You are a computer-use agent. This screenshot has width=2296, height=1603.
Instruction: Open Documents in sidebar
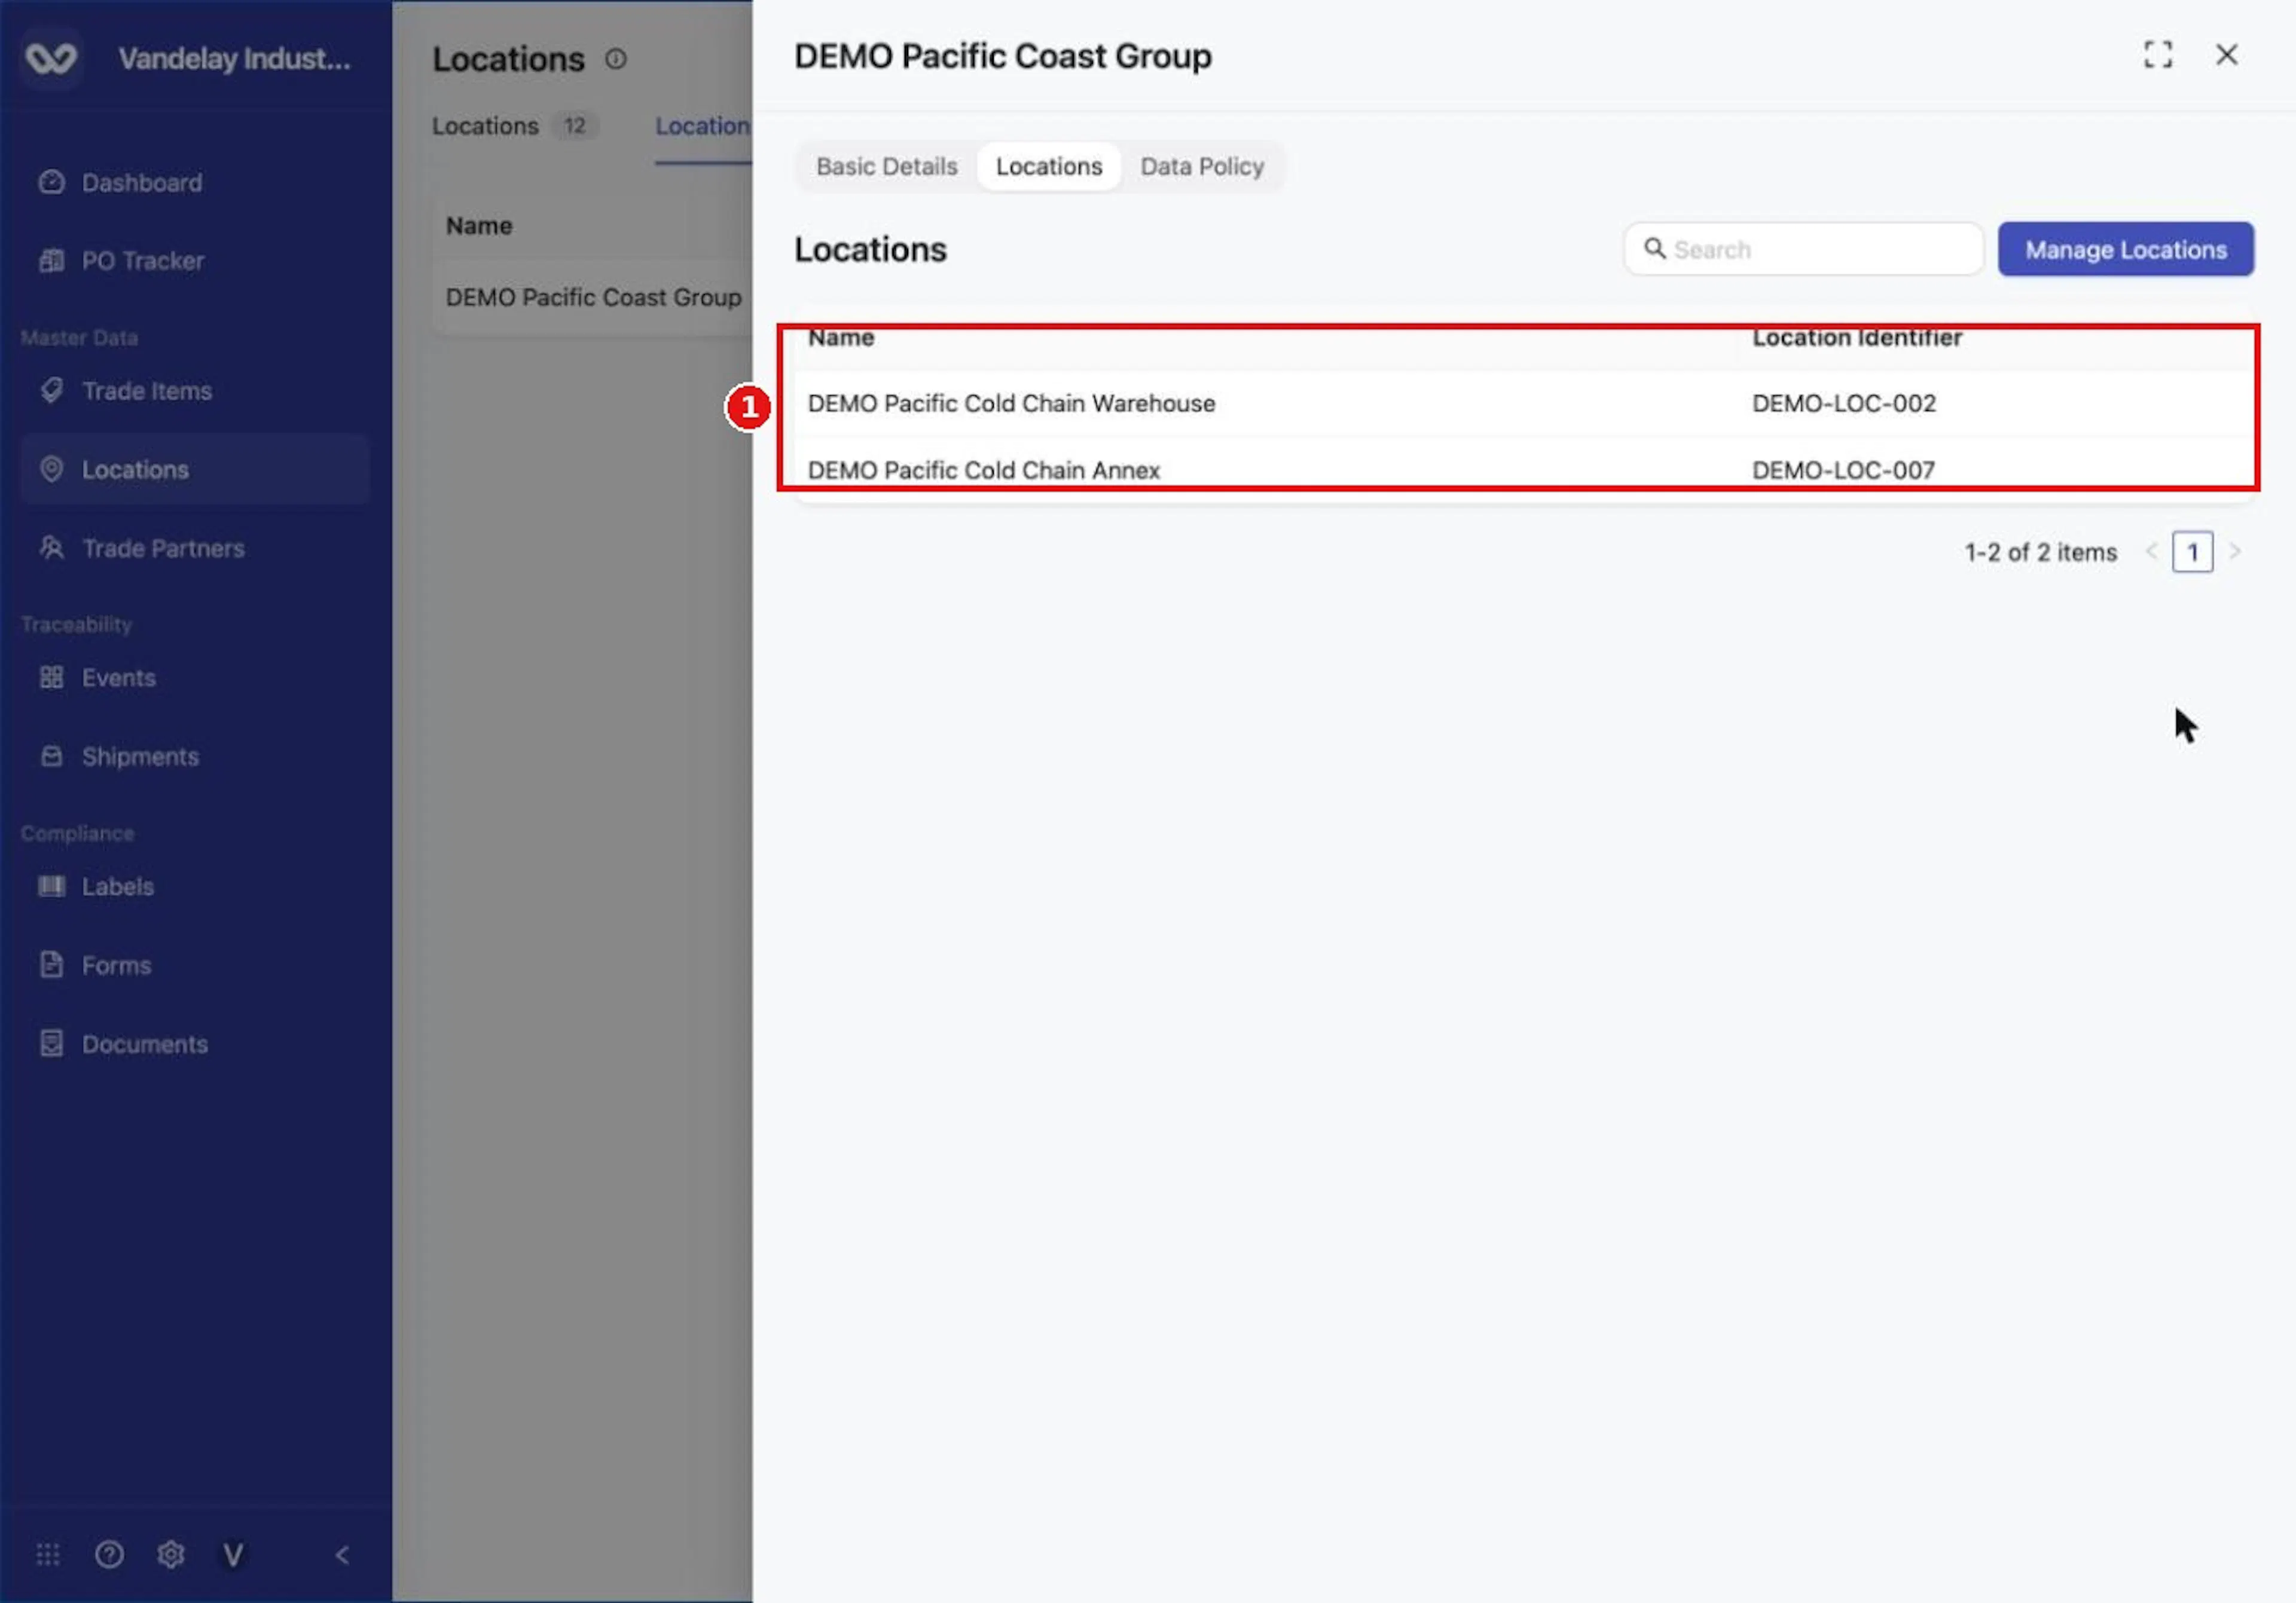pyautogui.click(x=195, y=1044)
